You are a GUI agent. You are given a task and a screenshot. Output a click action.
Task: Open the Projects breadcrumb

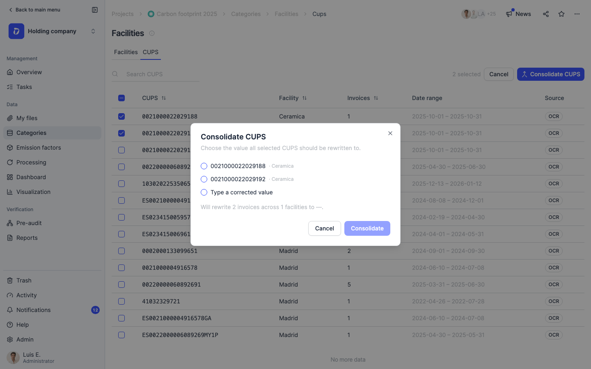pos(123,14)
